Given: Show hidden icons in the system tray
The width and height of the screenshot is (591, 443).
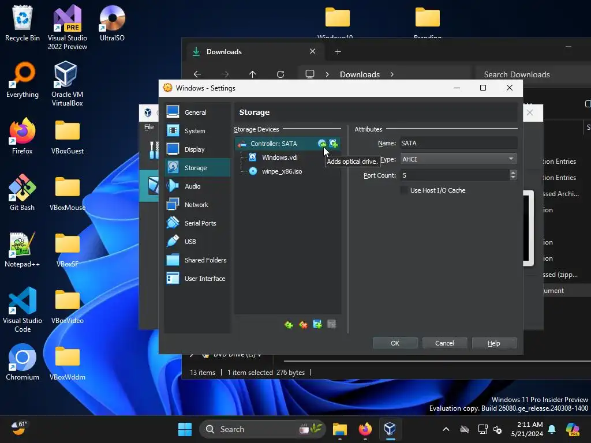Looking at the screenshot, I should tap(446, 429).
